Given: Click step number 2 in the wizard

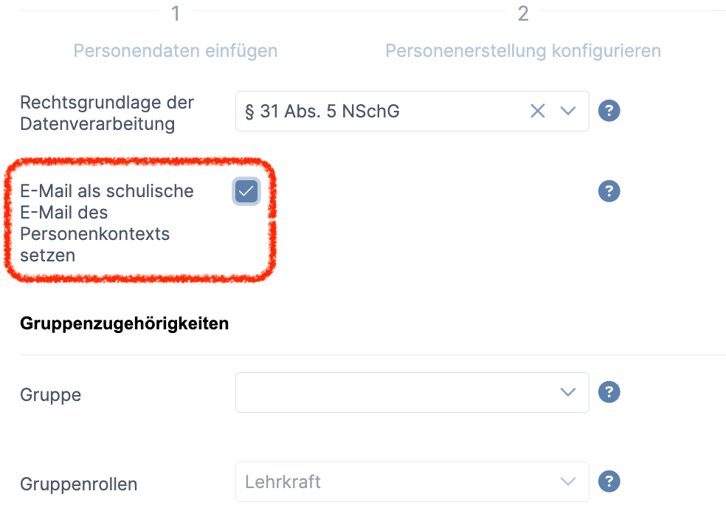Looking at the screenshot, I should click(x=523, y=14).
